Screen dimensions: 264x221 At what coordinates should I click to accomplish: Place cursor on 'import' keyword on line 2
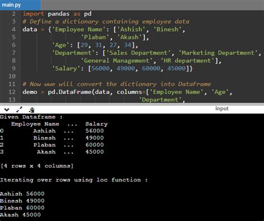[x=33, y=14]
